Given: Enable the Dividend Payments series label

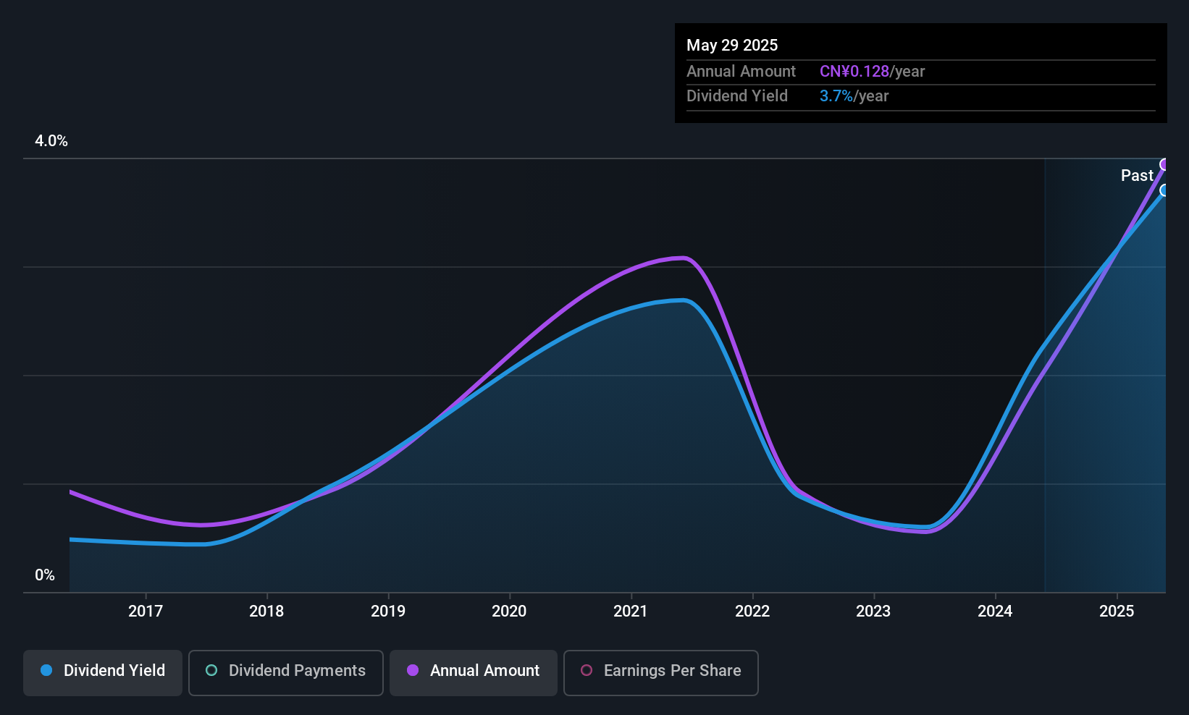Looking at the screenshot, I should [x=297, y=670].
